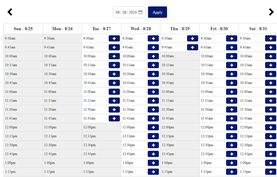The width and height of the screenshot is (277, 177).
Task: Add the Fri 8/30 11:30am slot
Action: coord(232,109)
